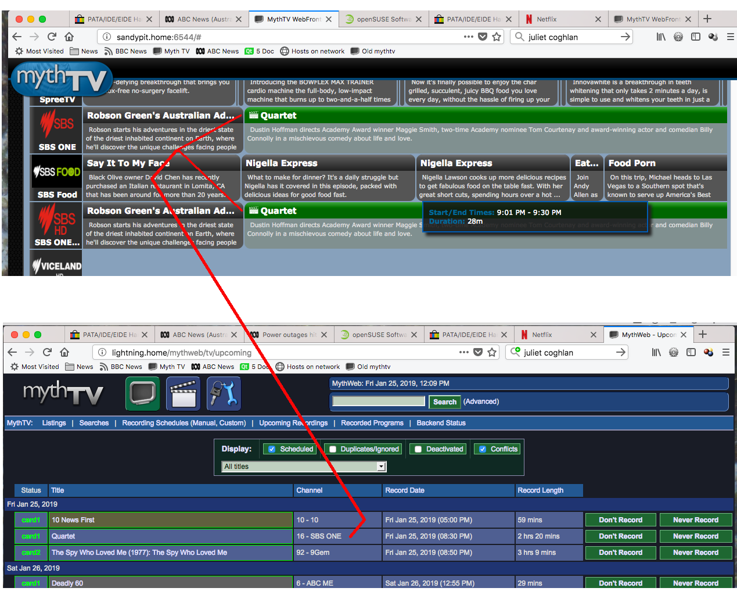Open the All titles dropdown
This screenshot has width=737, height=595.
coord(304,467)
